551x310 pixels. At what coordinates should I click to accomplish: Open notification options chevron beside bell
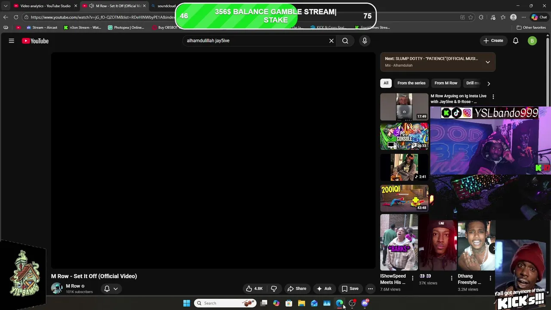pyautogui.click(x=115, y=289)
